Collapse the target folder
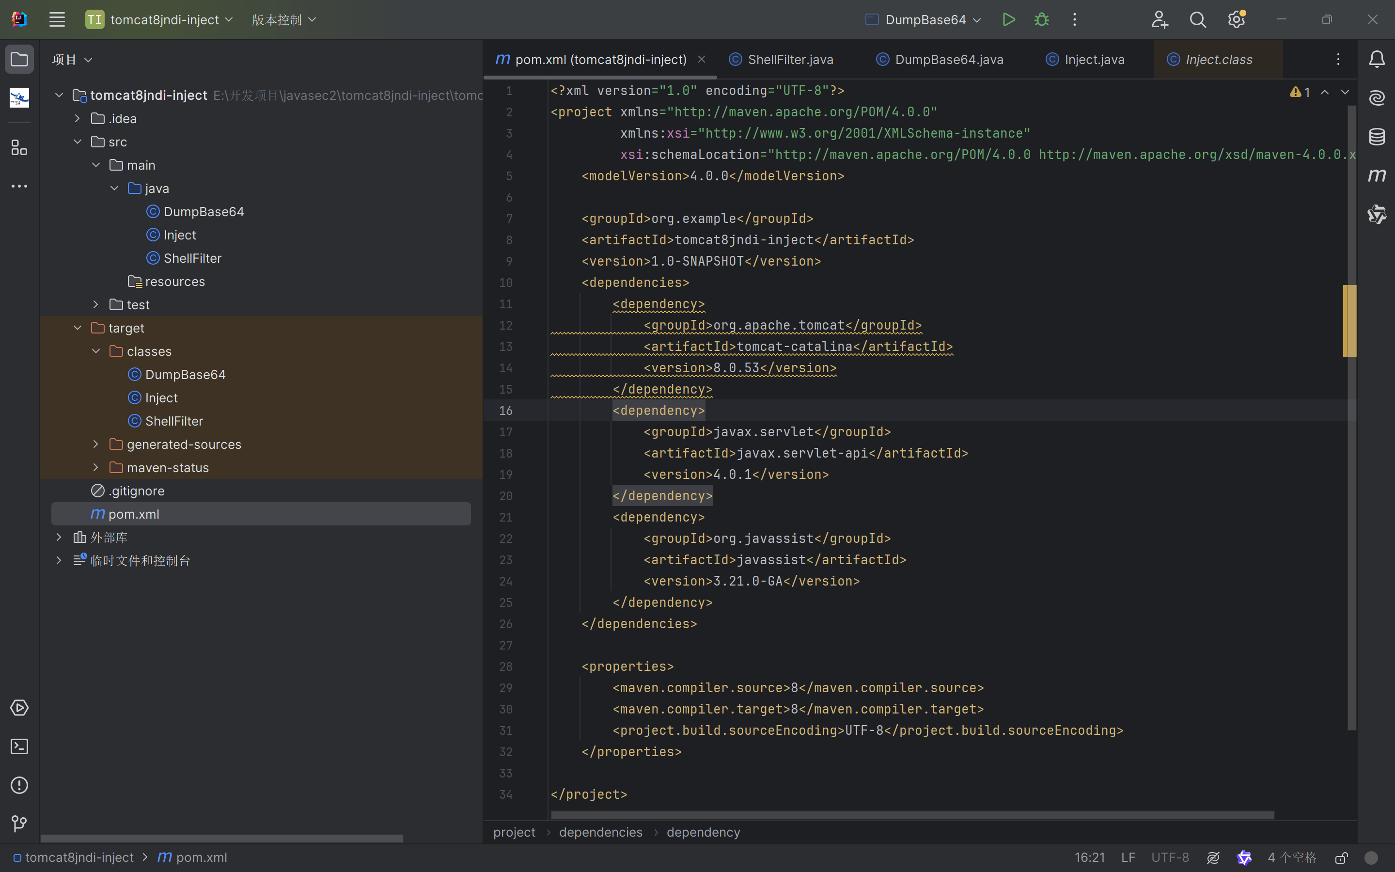The height and width of the screenshot is (872, 1395). (x=78, y=328)
